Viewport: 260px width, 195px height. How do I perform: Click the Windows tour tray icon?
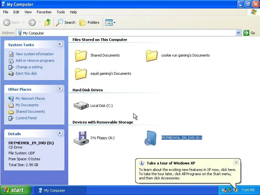click(235, 190)
